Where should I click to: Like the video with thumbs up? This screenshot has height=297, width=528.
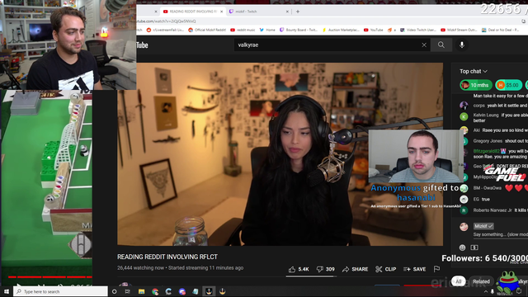point(299,269)
